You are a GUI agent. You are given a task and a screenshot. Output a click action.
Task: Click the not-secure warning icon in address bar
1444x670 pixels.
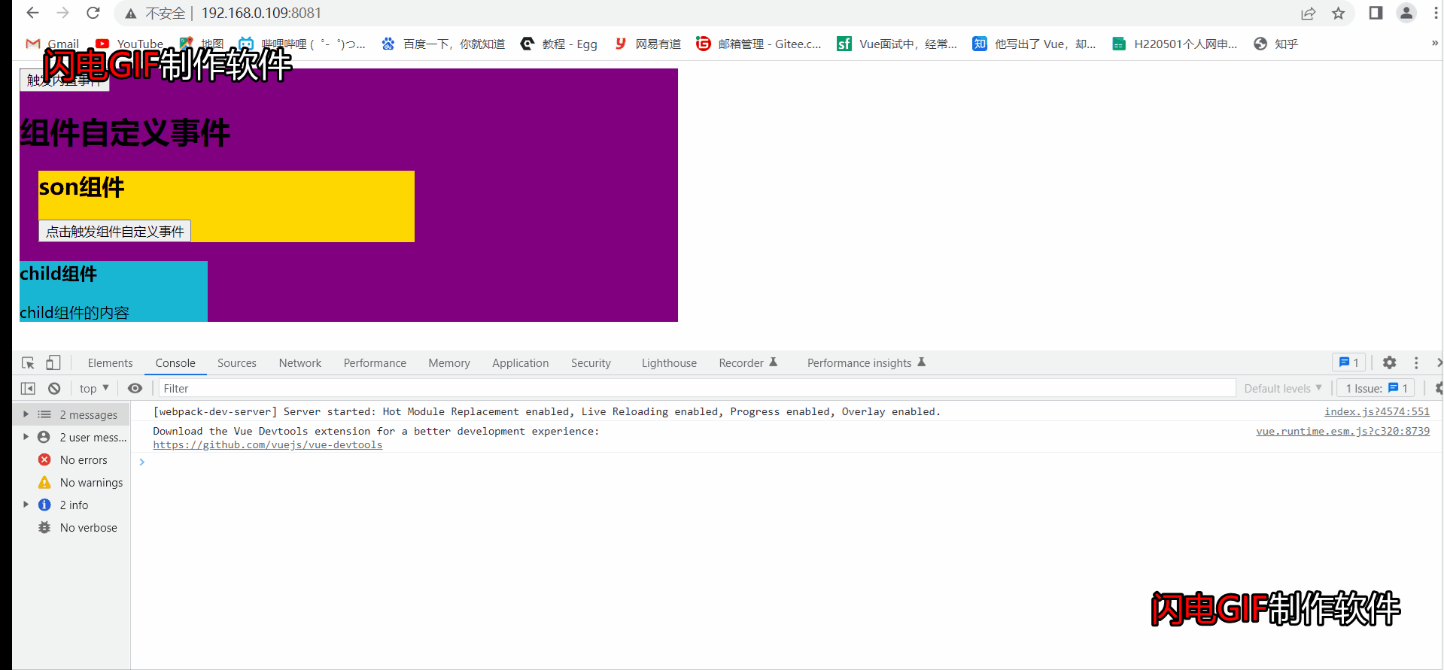pos(131,14)
